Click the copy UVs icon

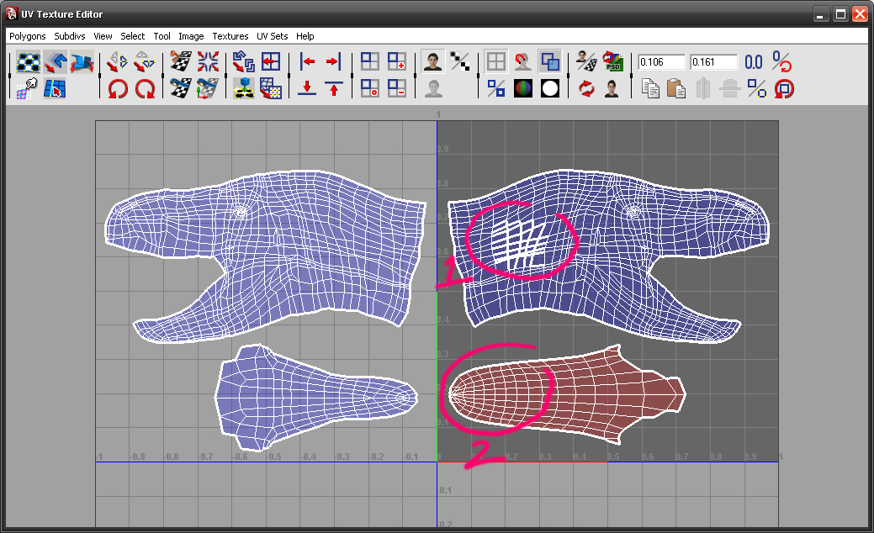[x=649, y=87]
